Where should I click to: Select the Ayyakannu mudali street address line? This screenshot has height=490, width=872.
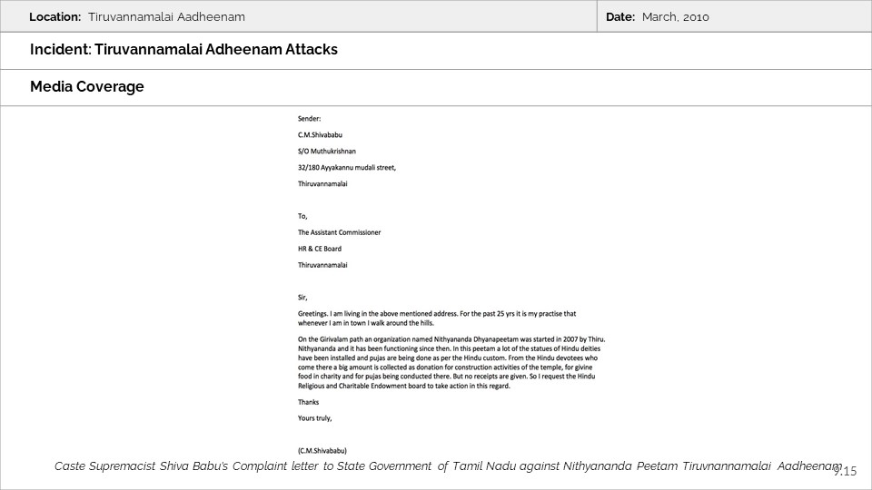click(x=346, y=167)
